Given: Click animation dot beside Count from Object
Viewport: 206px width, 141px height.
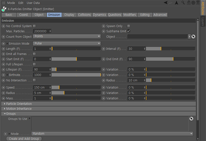Looking at the screenshot, I should (4, 37).
